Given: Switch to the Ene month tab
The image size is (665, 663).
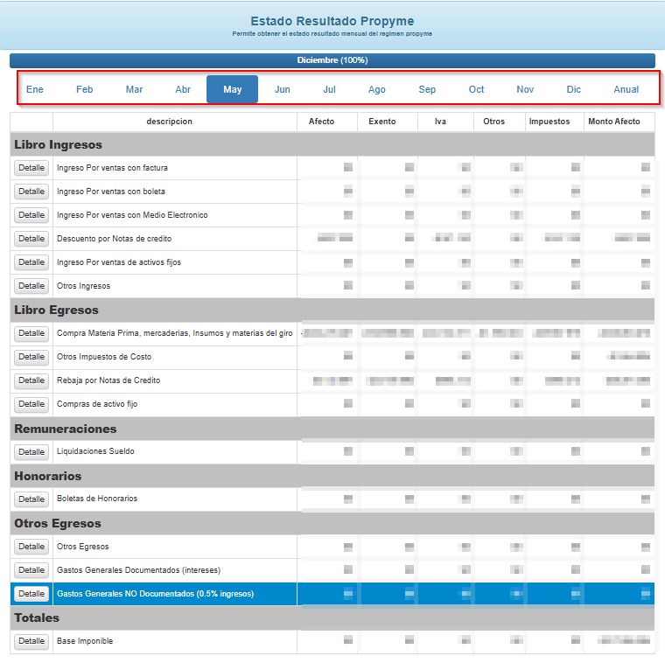Looking at the screenshot, I should click(x=35, y=89).
